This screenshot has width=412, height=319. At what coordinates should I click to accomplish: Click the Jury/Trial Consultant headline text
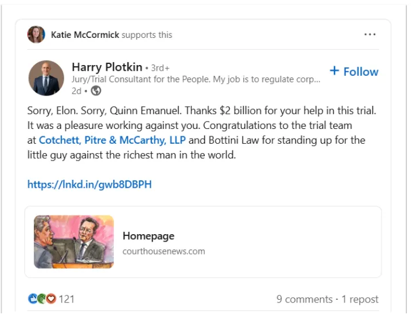coord(196,80)
